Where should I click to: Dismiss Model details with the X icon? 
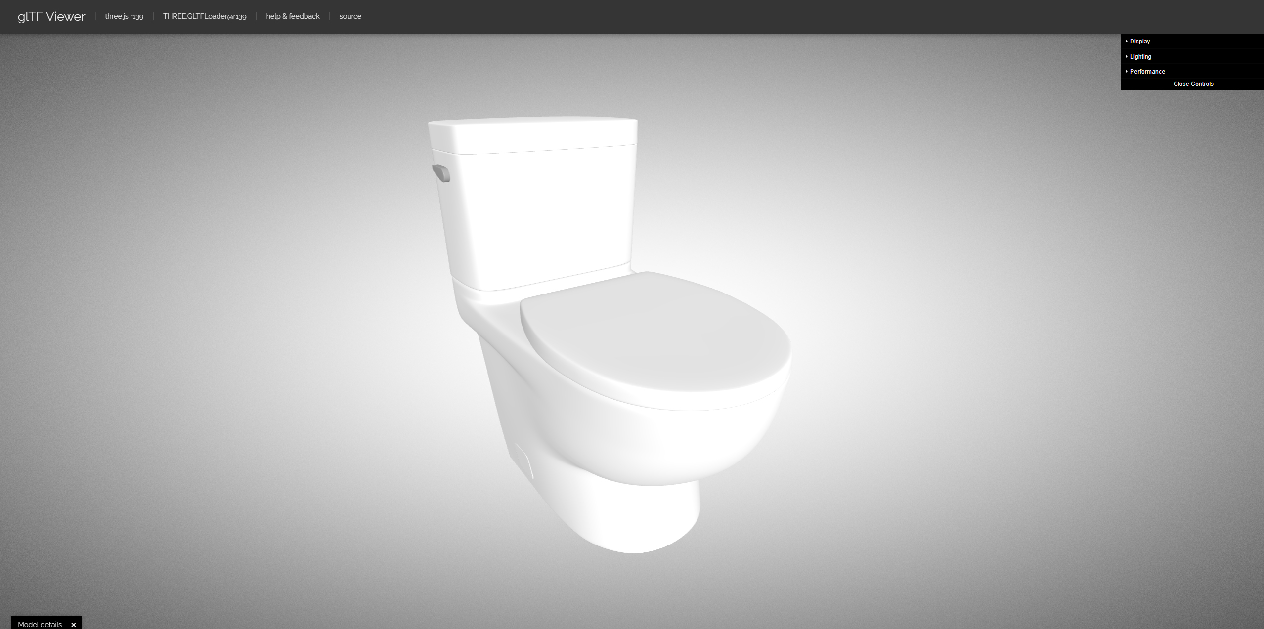pyautogui.click(x=74, y=625)
